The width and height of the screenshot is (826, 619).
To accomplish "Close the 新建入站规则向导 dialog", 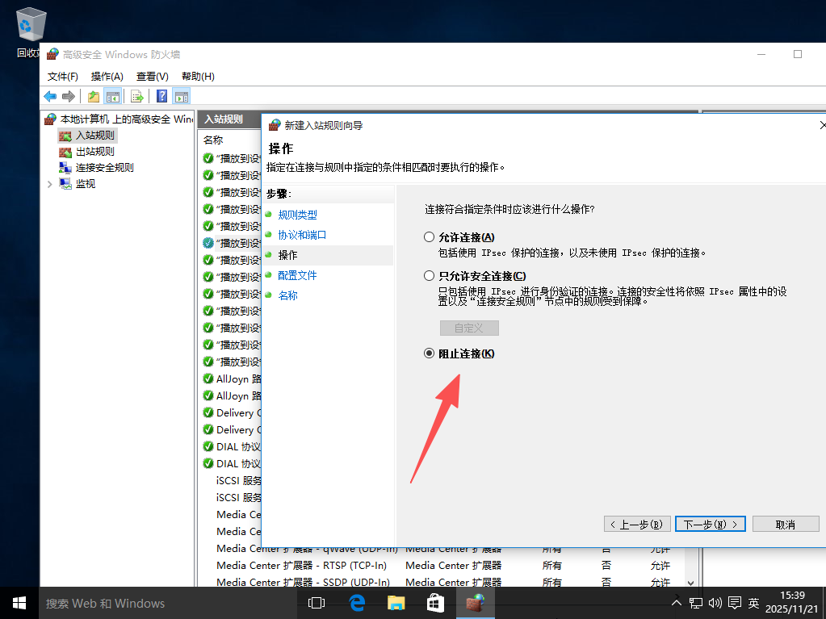I will 822,125.
